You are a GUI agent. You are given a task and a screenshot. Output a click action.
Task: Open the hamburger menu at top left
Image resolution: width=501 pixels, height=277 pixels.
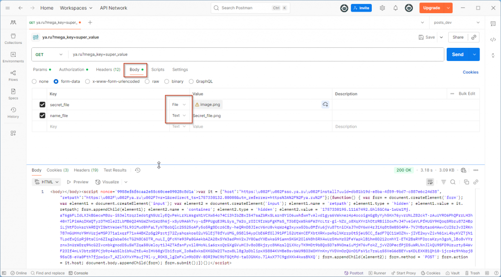point(8,8)
